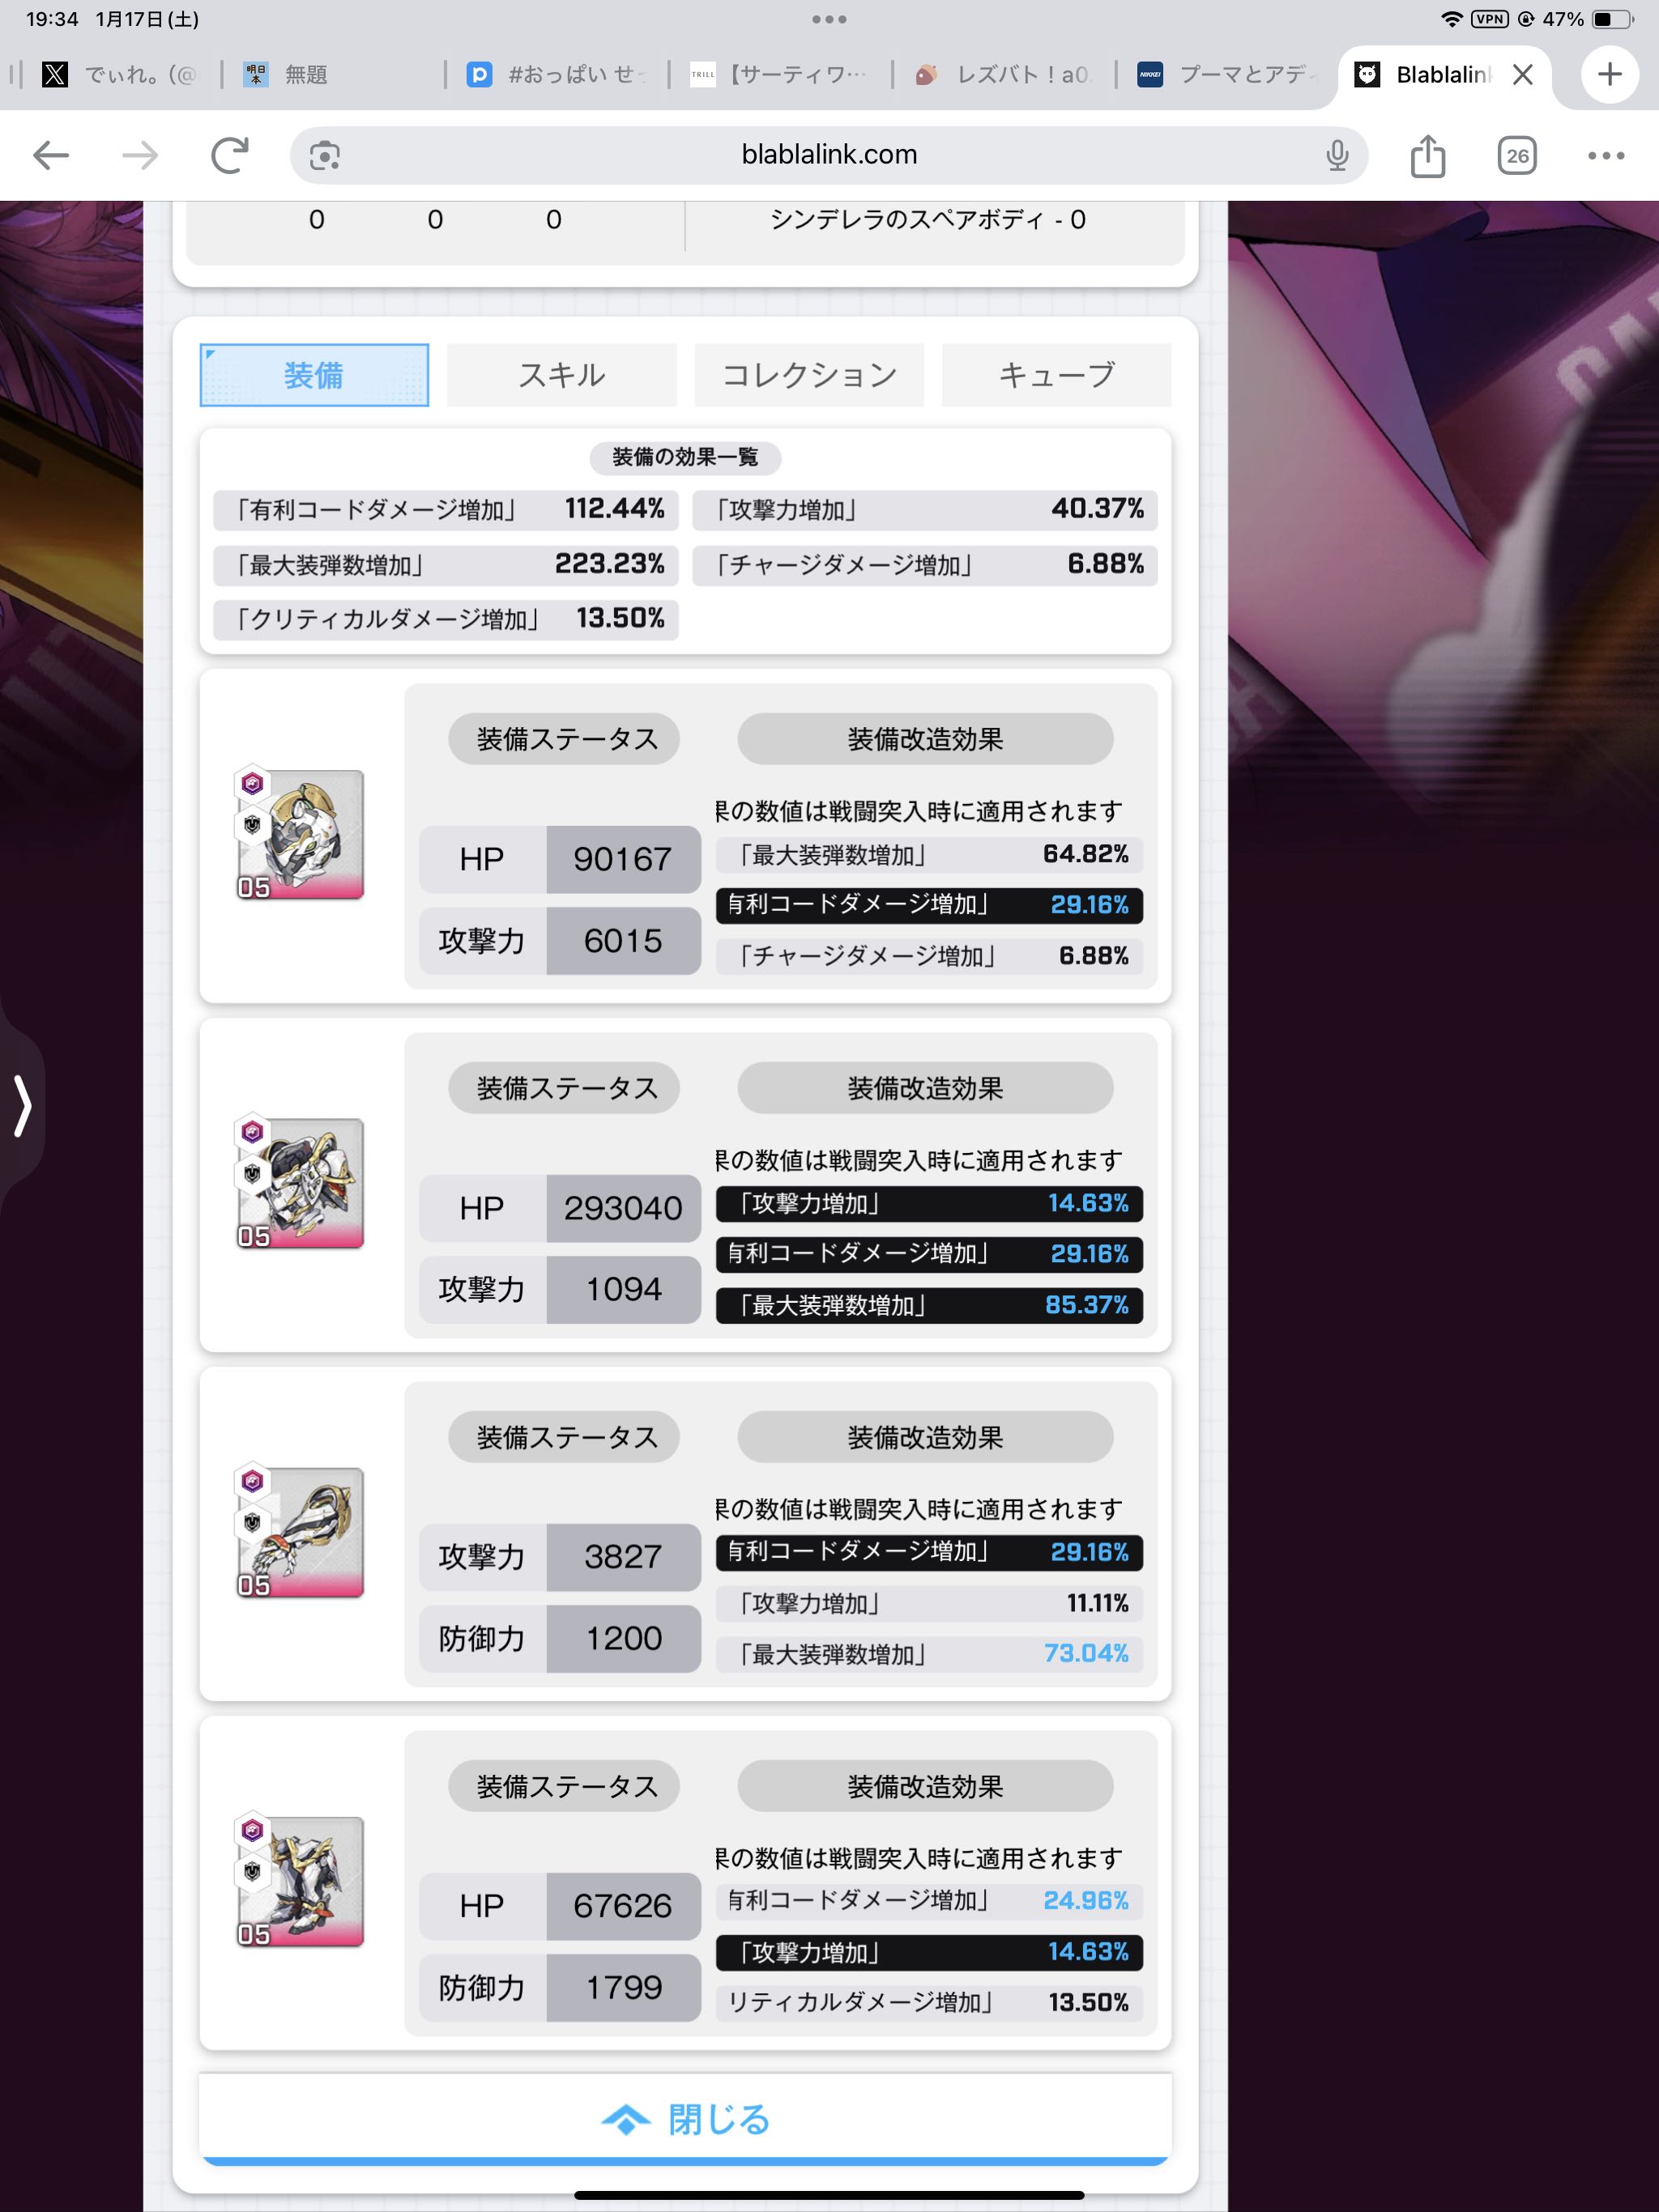Switch to the コレクション tab
The width and height of the screenshot is (1659, 2212).
(808, 375)
